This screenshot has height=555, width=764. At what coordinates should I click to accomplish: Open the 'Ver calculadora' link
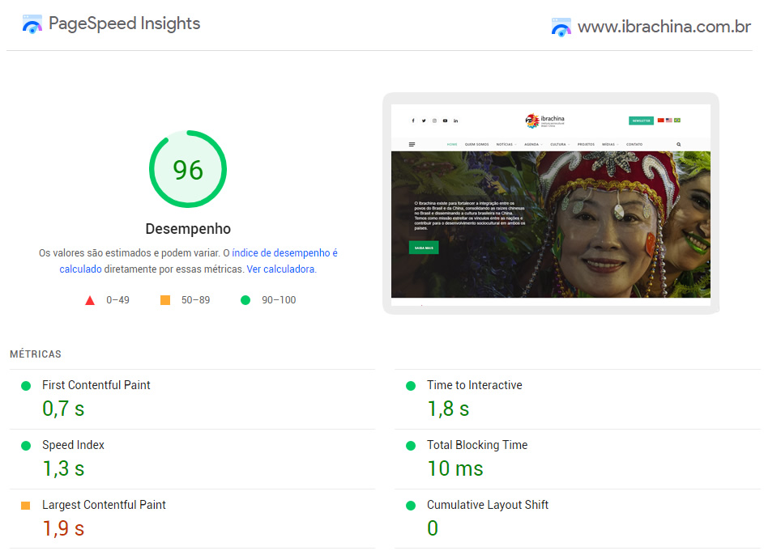(x=280, y=269)
